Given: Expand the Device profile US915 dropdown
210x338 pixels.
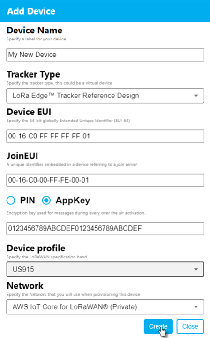Looking at the screenshot, I should [105, 269].
